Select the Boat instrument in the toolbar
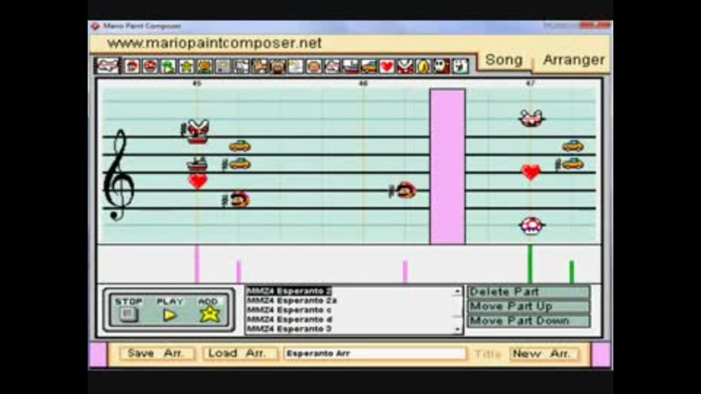The width and height of the screenshot is (701, 394). 350,66
